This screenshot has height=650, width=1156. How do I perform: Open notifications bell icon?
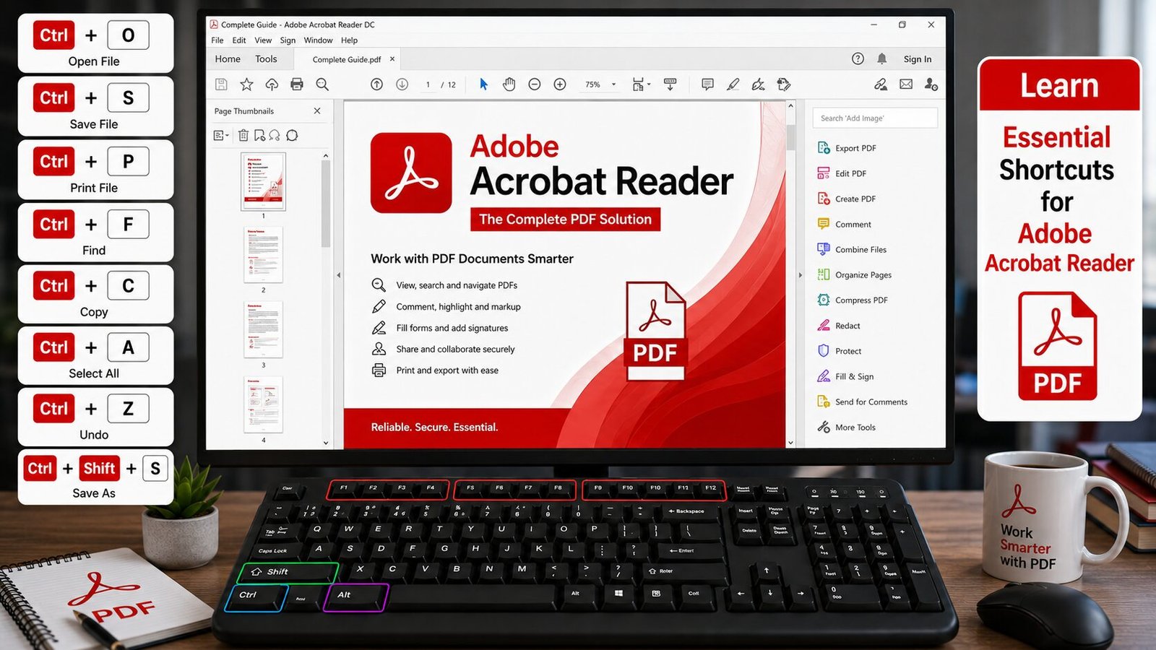(882, 58)
